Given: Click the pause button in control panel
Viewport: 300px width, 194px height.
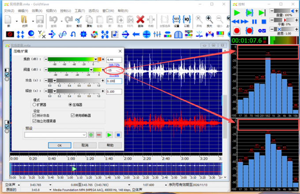Looking at the screenshot, I should [x=254, y=21].
